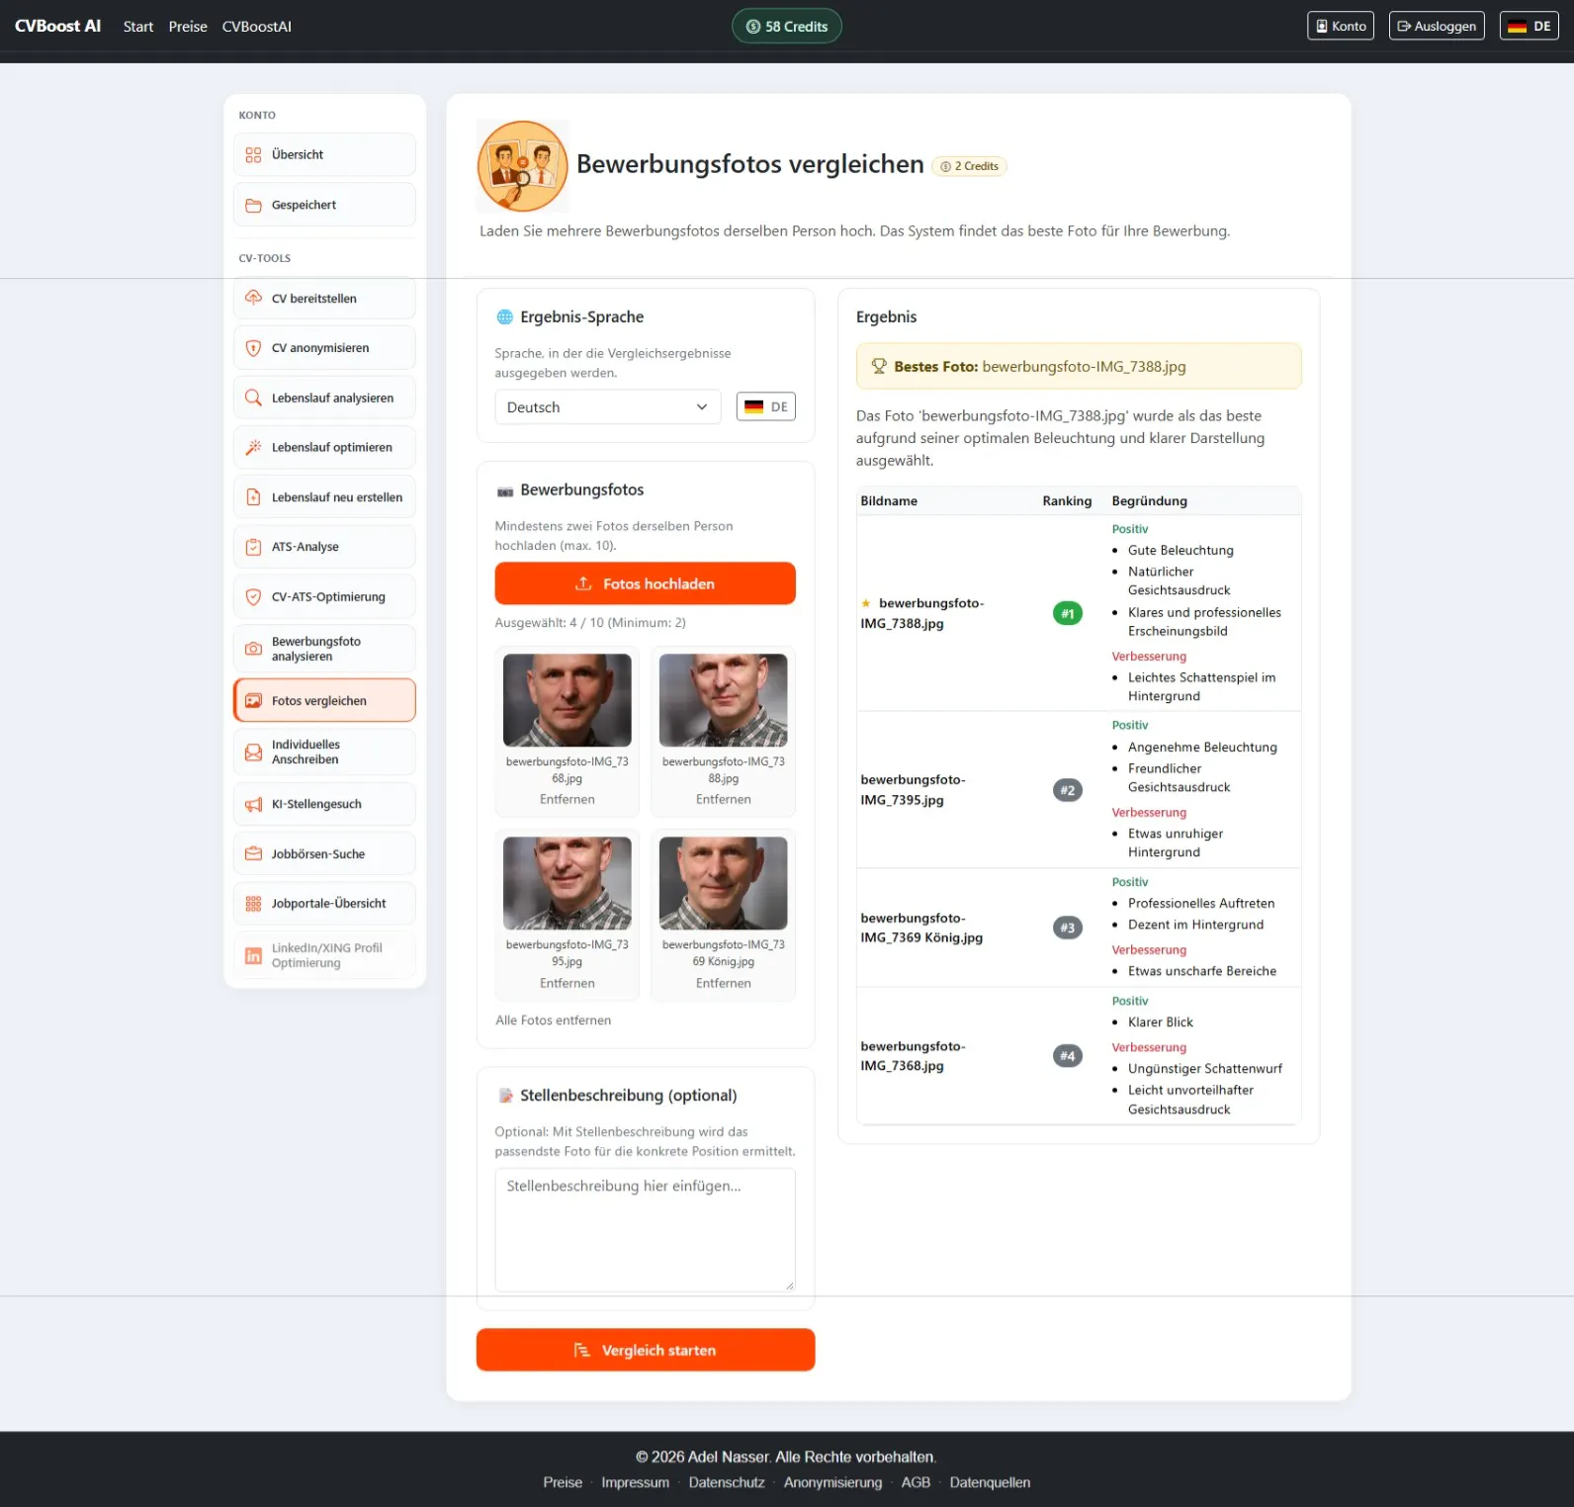Open the Deutsch result language dropdown
Image resolution: width=1574 pixels, height=1507 pixels.
pyautogui.click(x=607, y=407)
